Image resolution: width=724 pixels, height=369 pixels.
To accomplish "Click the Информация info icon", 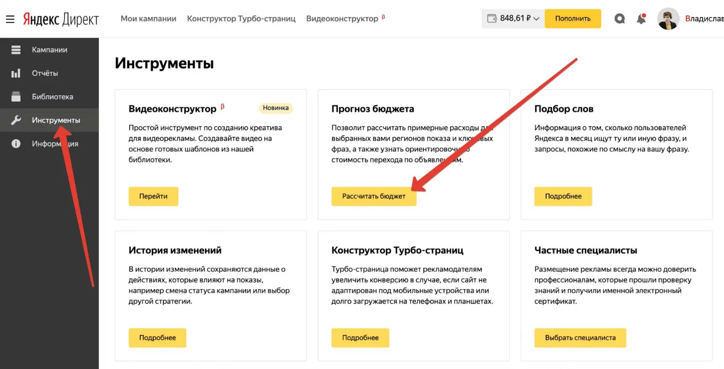I will click(16, 144).
